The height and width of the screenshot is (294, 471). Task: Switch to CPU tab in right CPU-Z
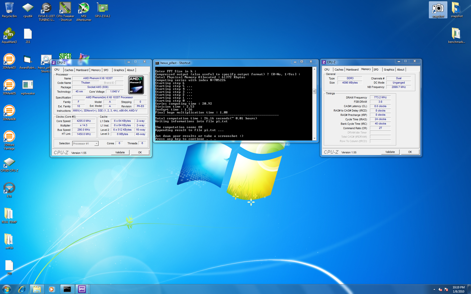(x=327, y=70)
